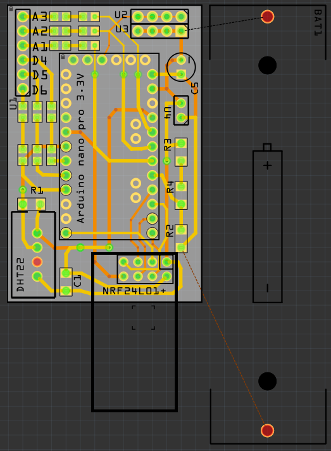Image resolution: width=331 pixels, height=451 pixels.
Task: Select the A2 silkscreen label
Action: coord(39,31)
